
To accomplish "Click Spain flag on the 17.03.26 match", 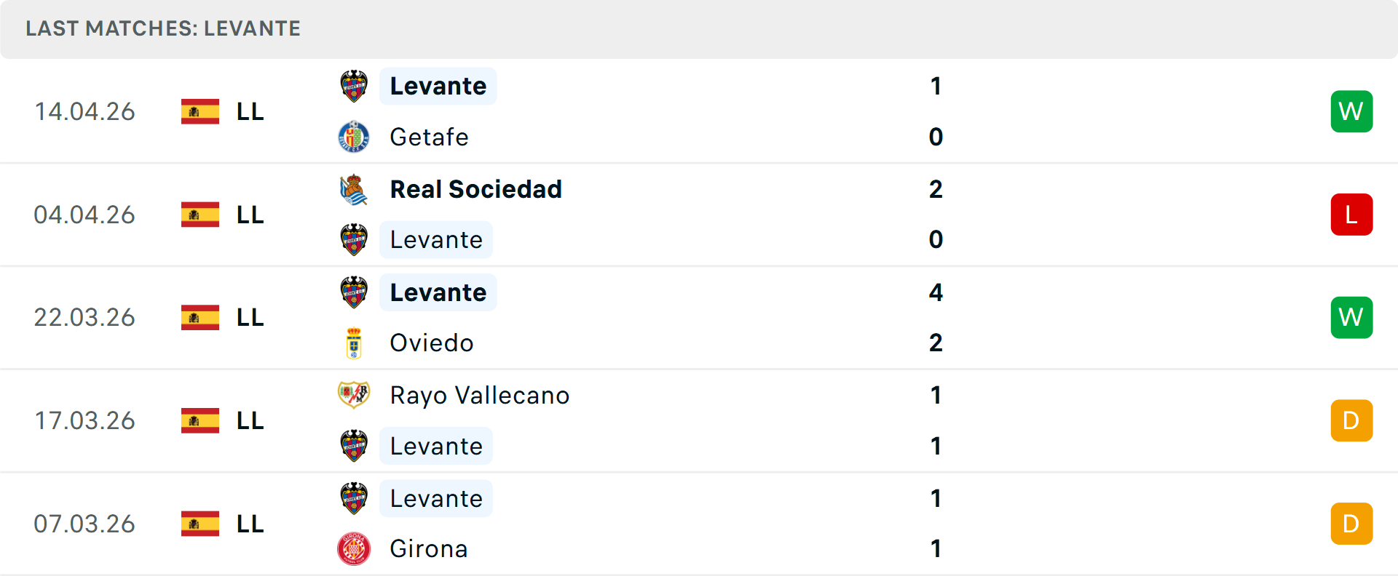I will tap(200, 420).
